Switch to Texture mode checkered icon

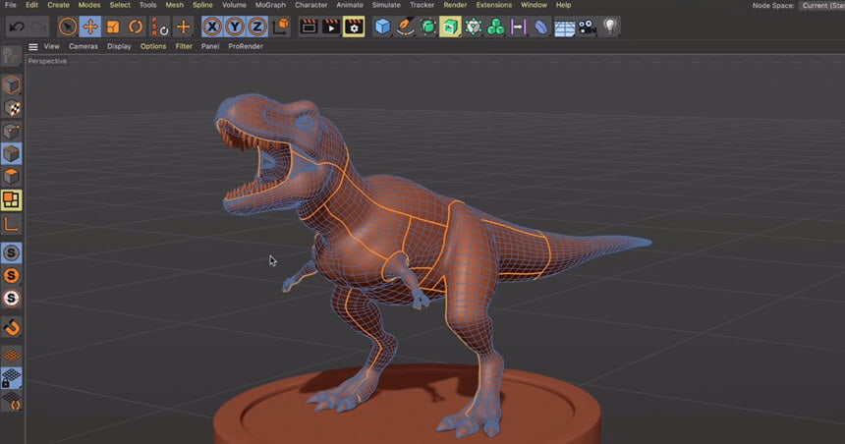pyautogui.click(x=12, y=108)
